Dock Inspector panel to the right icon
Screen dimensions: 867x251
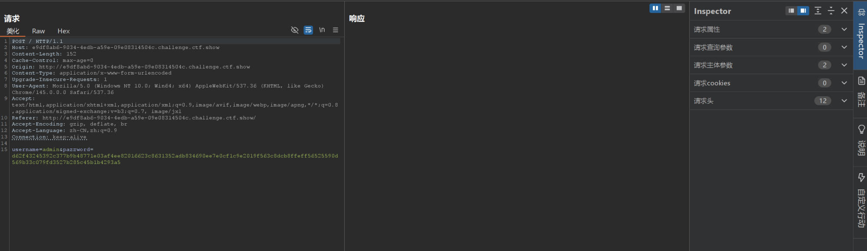pos(803,11)
